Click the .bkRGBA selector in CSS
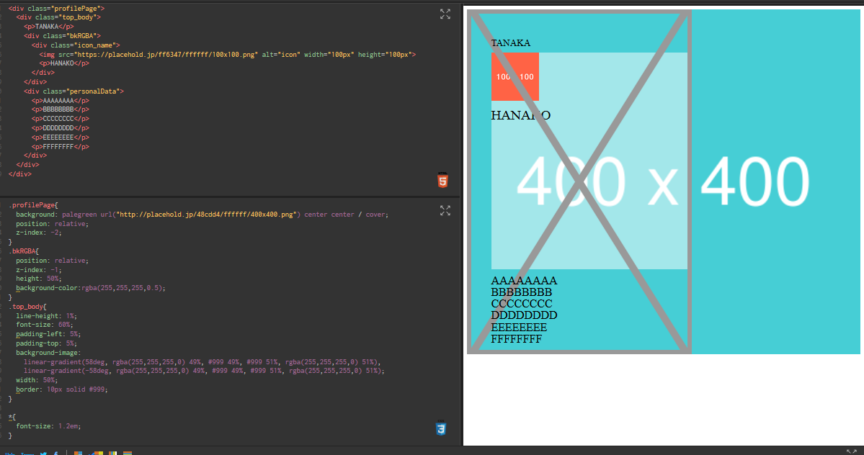Image resolution: width=864 pixels, height=455 pixels. pos(22,251)
